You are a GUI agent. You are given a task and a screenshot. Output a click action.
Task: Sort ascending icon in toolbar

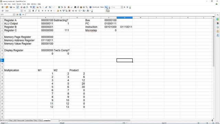click(62, 7)
